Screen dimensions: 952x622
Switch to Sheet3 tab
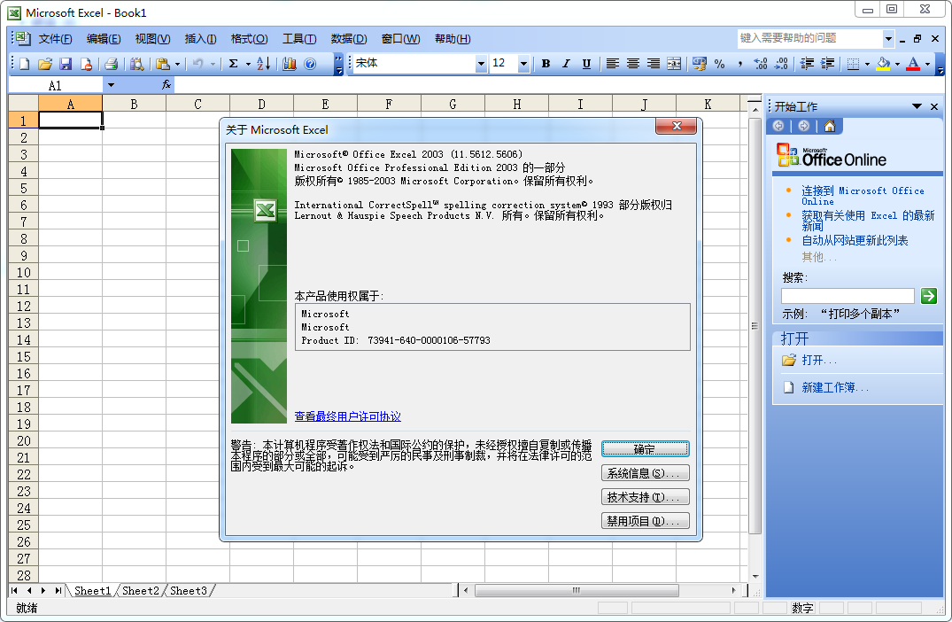(x=189, y=590)
